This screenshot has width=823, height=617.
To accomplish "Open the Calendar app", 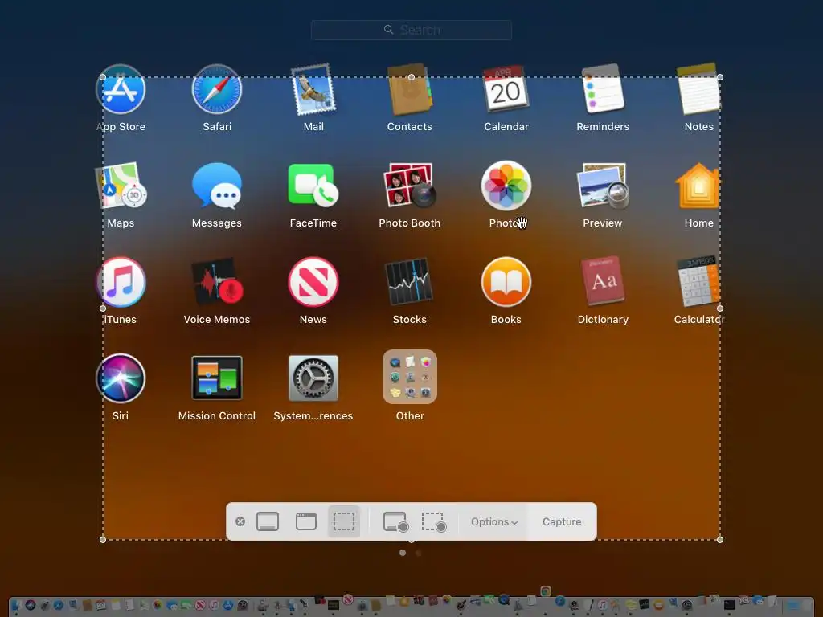I will click(x=506, y=90).
